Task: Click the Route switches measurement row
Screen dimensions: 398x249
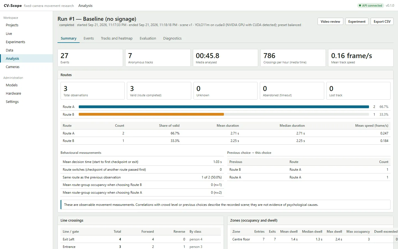Action: (142, 170)
